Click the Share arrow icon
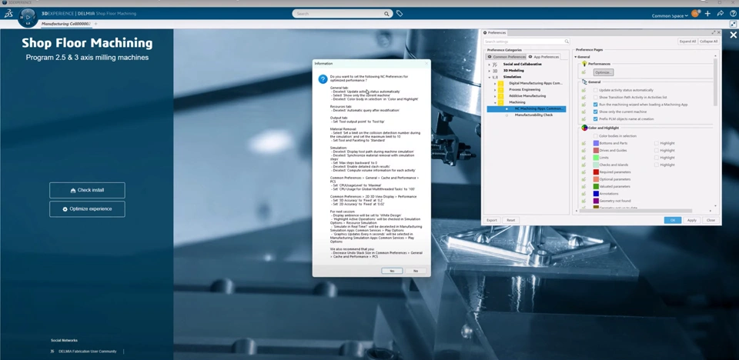Image resolution: width=739 pixels, height=360 pixels. [721, 14]
